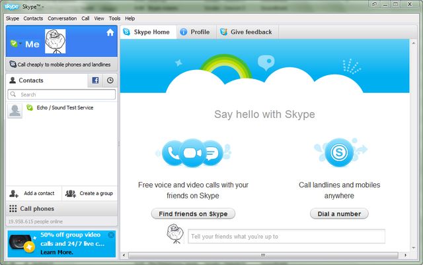Click the Create a group icon
Viewport: 423px width, 265px height.
(x=71, y=193)
